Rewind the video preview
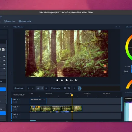The height and width of the screenshot is (132, 132). coord(62,80)
